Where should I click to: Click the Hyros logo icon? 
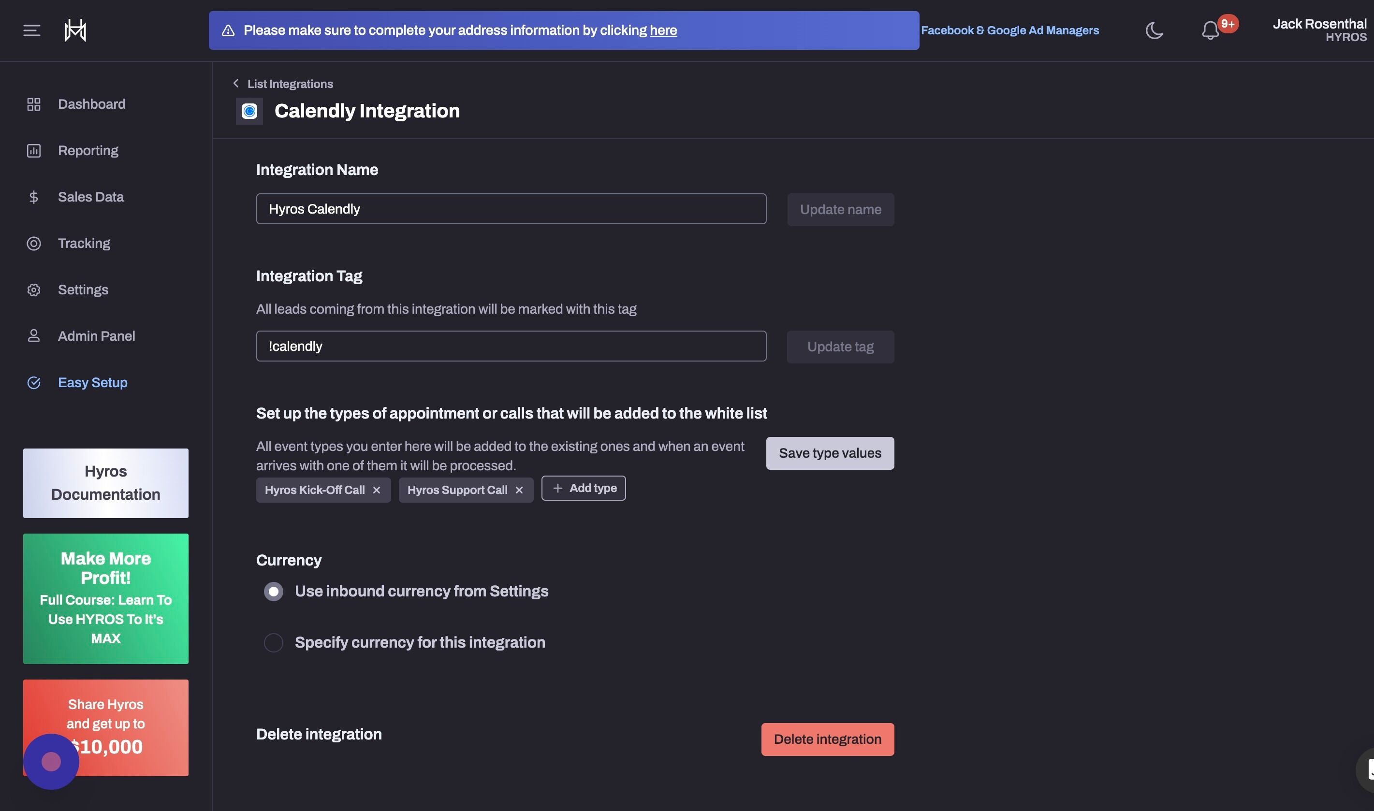75,30
